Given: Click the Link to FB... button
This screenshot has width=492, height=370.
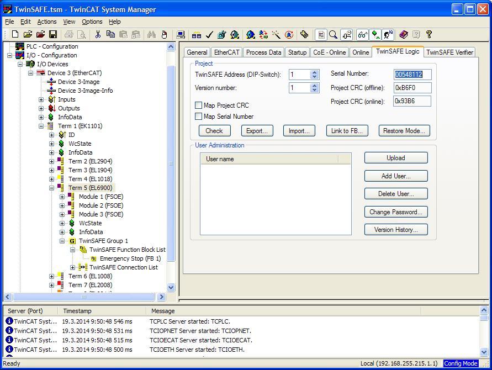Looking at the screenshot, I should click(347, 131).
